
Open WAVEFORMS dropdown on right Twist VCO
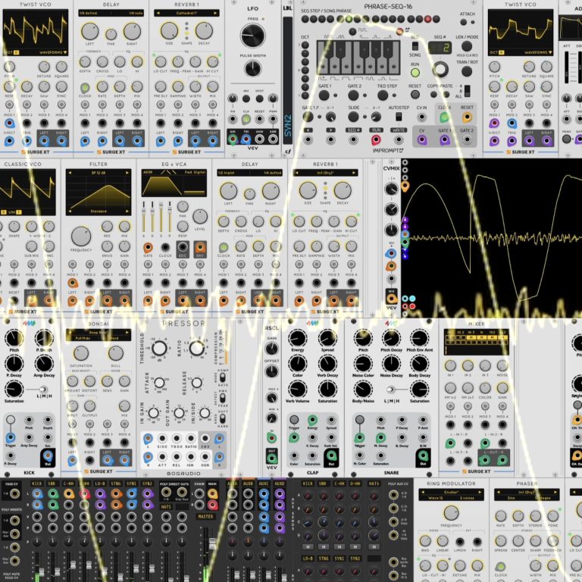538,52
